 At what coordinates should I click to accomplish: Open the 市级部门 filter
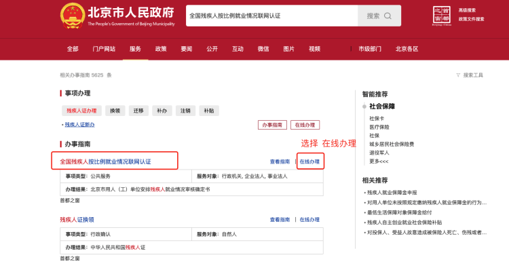click(370, 49)
